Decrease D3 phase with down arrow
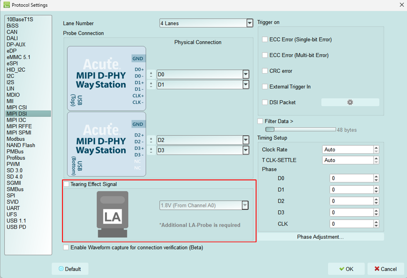The height and width of the screenshot is (278, 407). pyautogui.click(x=376, y=214)
